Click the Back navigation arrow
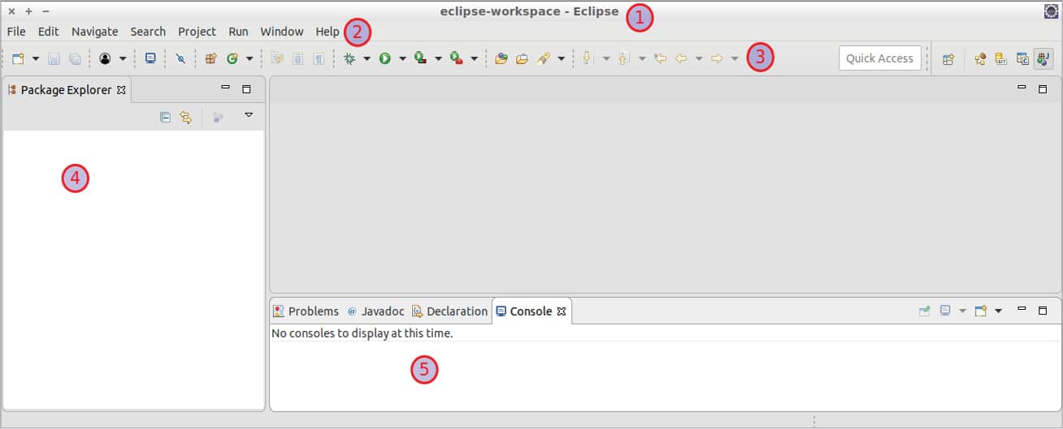Image resolution: width=1063 pixels, height=429 pixels. point(681,58)
